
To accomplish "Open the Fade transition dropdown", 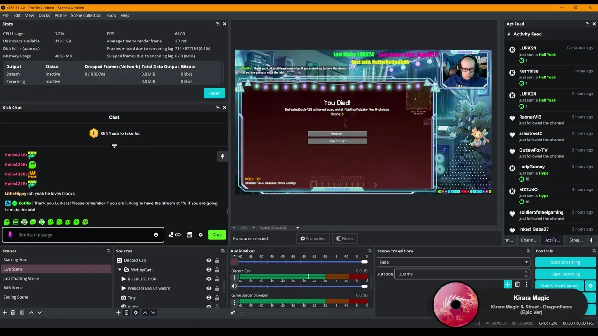I will pyautogui.click(x=453, y=262).
